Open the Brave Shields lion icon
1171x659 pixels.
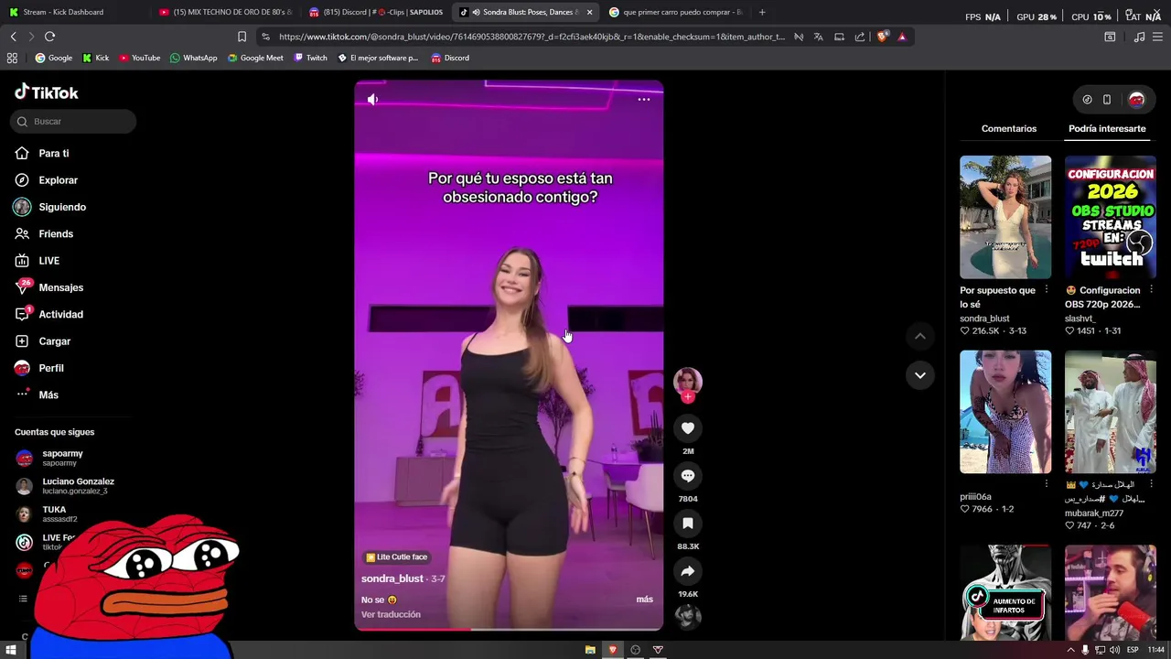pos(882,37)
